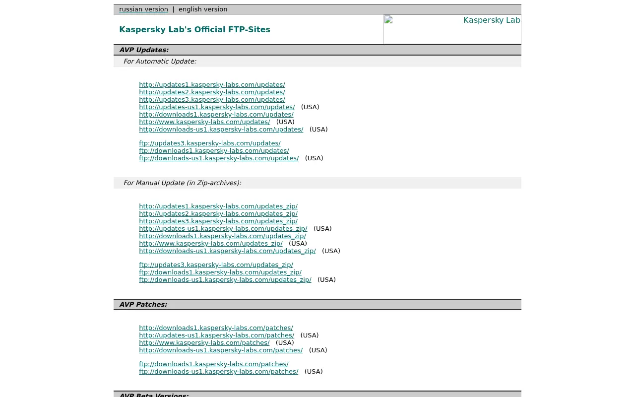This screenshot has height=397, width=635.
Task: Open ftp://downloads1.kaspersky-labs.com/updates/ link
Action: point(214,151)
